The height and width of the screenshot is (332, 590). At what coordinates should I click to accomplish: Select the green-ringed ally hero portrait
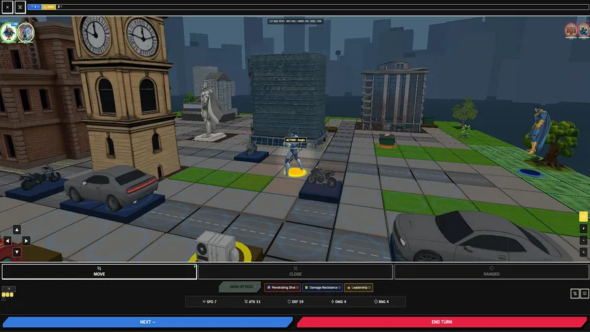8,33
